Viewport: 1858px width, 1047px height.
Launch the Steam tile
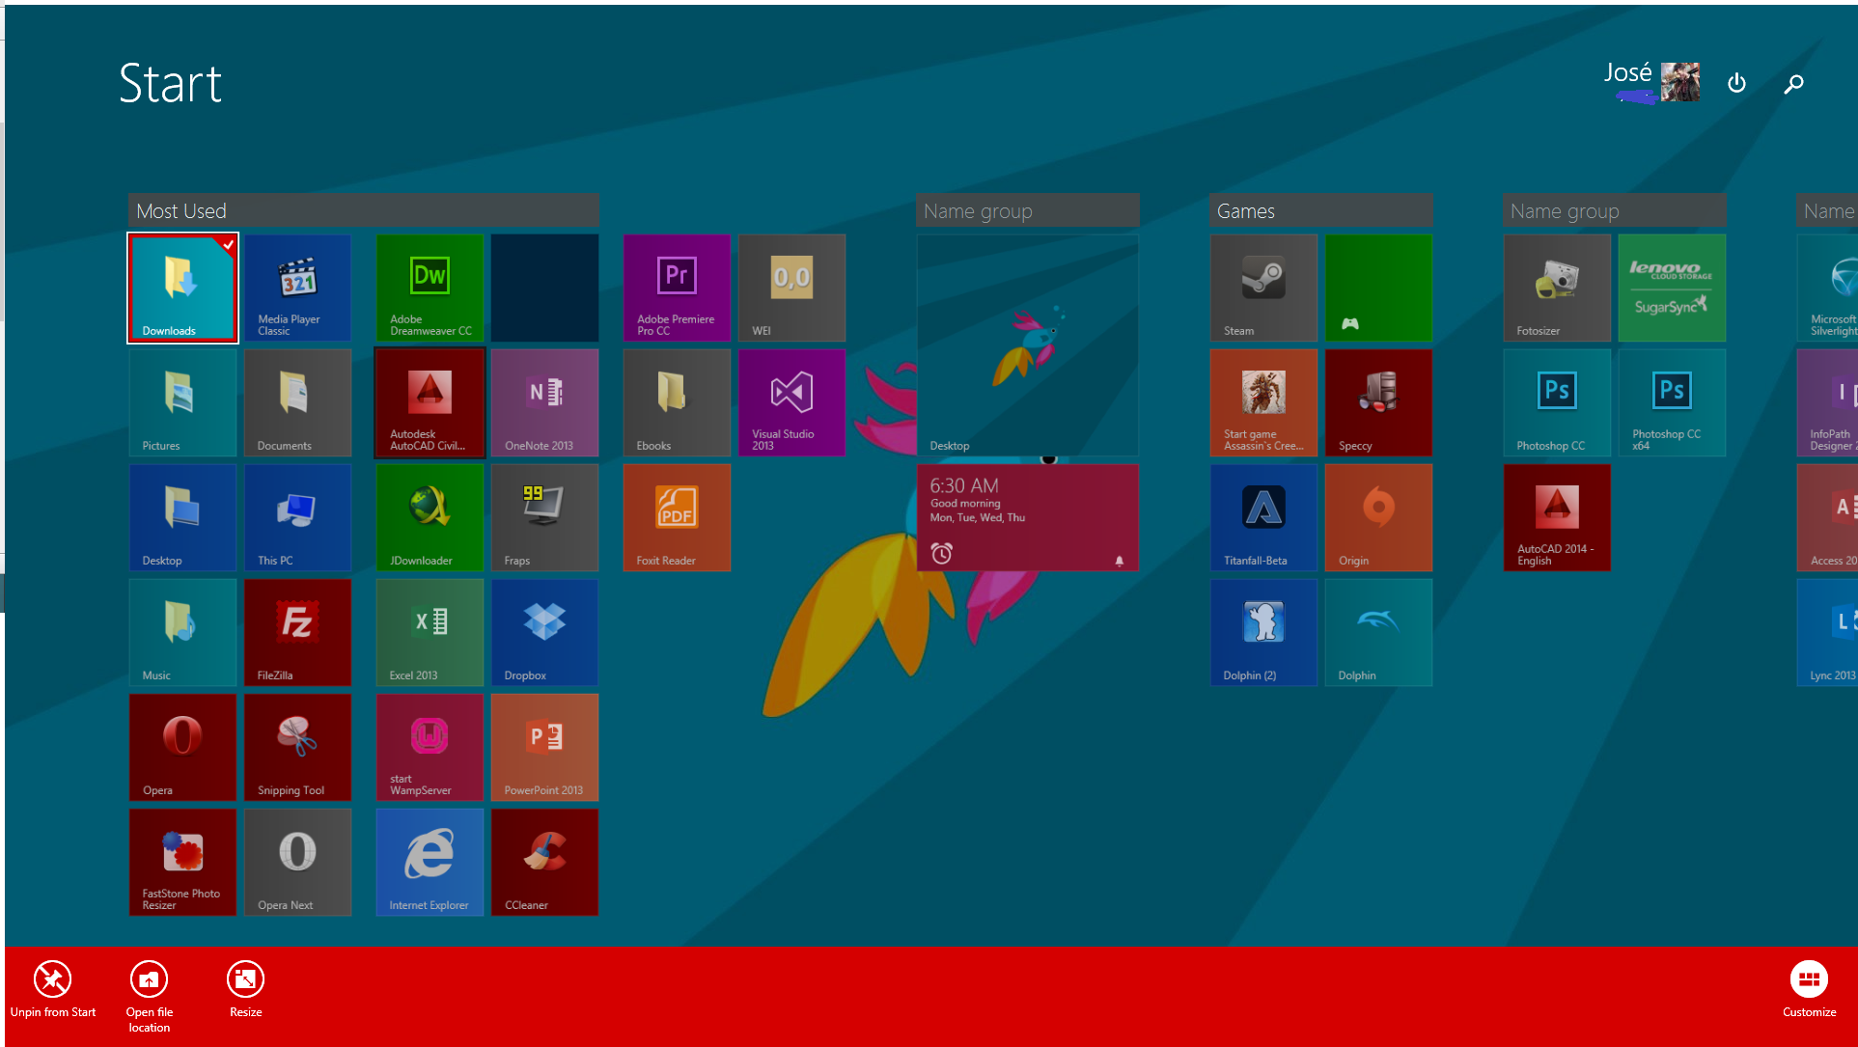[x=1263, y=288]
